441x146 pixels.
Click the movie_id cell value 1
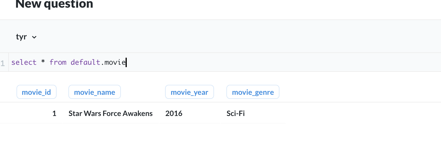(x=54, y=113)
